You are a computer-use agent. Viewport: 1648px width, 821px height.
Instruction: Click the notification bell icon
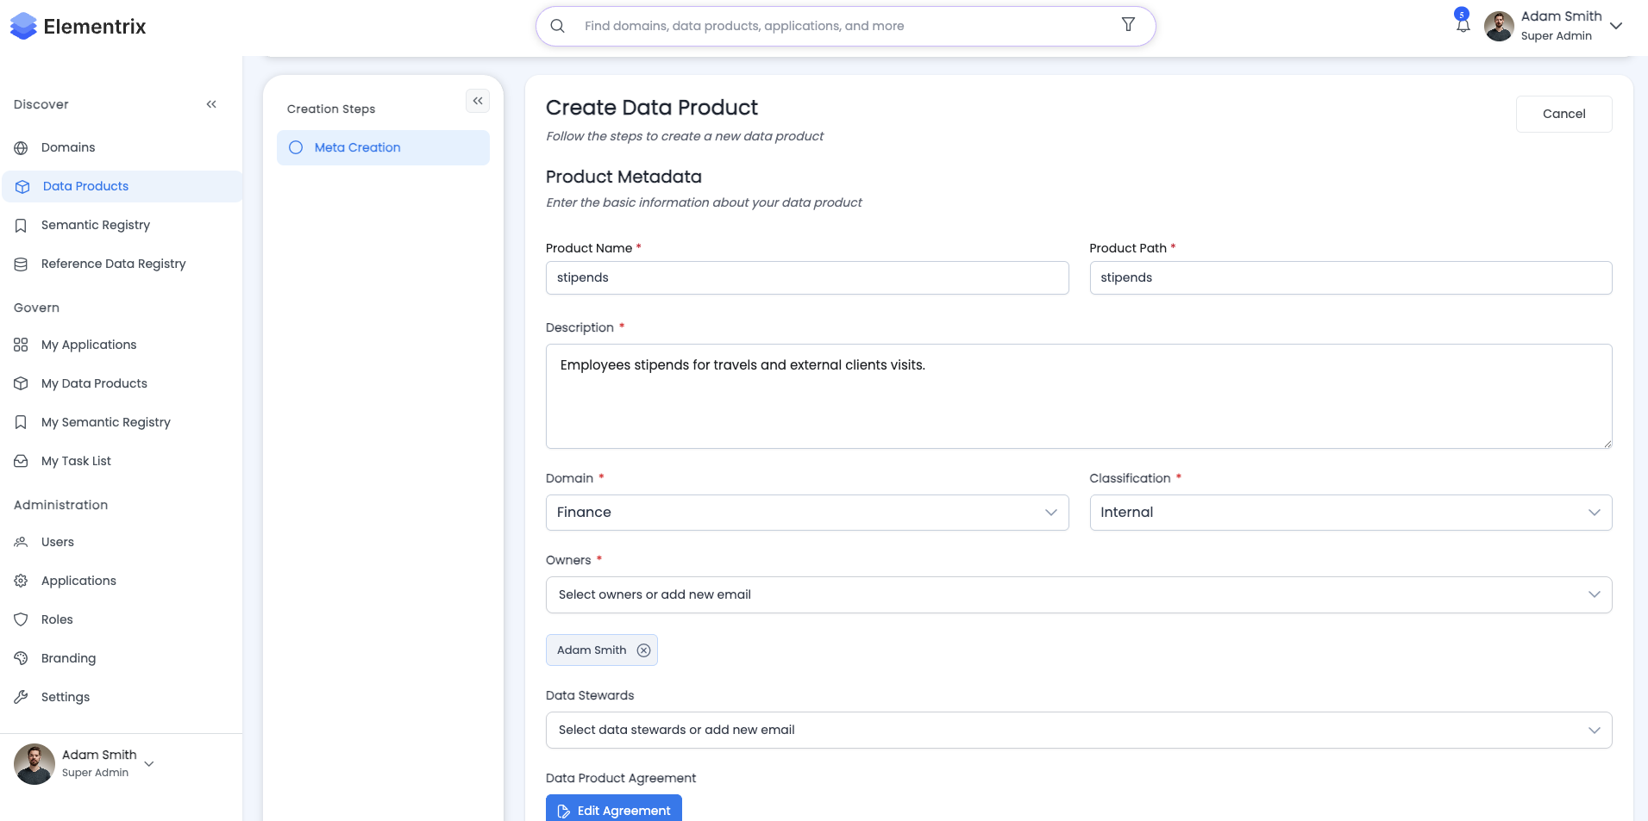pyautogui.click(x=1463, y=26)
